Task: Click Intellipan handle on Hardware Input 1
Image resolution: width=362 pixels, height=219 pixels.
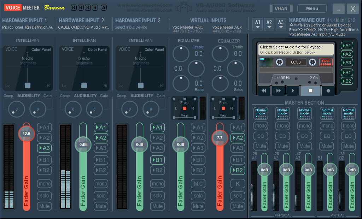Action: tap(28, 85)
